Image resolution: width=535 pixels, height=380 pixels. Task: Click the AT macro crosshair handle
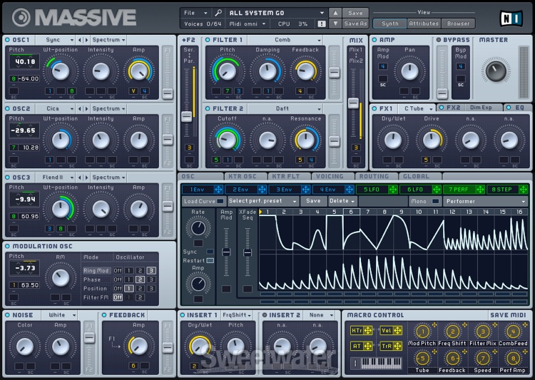(368, 346)
